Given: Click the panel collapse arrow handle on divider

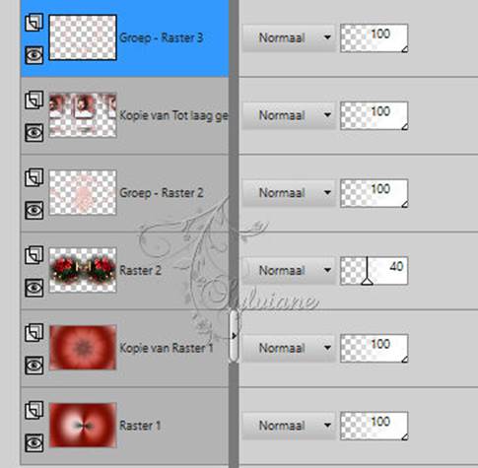Looking at the screenshot, I should tap(234, 336).
